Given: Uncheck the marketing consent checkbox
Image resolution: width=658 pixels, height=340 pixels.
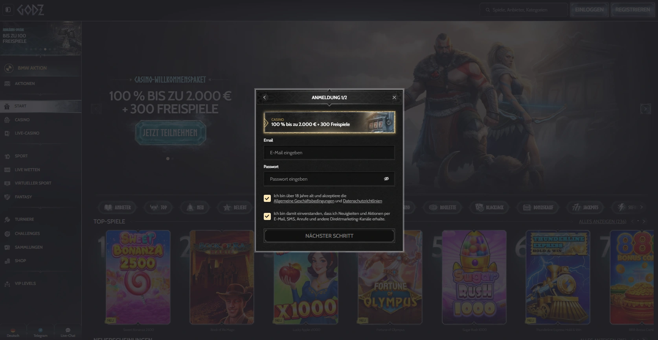Looking at the screenshot, I should (267, 216).
